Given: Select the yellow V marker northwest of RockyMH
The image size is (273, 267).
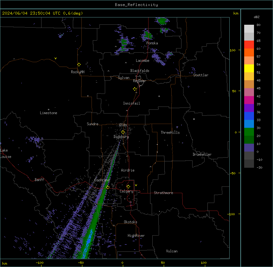Looking at the screenshot, I should [55, 58].
